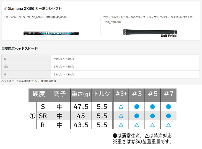
Task: Click the blue circle for S row #7
Action: [x=169, y=107]
